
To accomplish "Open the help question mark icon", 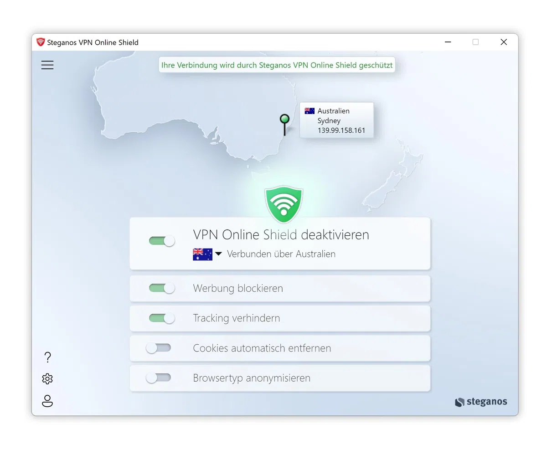I will point(47,357).
